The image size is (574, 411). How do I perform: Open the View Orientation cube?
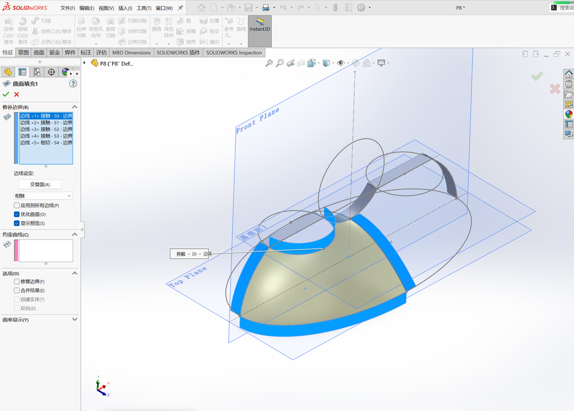312,63
